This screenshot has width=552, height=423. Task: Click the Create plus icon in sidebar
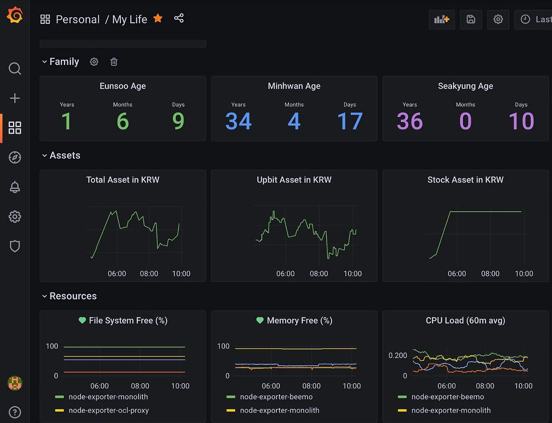(x=15, y=98)
